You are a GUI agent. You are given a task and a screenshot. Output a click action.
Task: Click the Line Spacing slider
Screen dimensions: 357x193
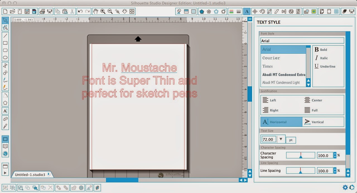tap(300, 171)
